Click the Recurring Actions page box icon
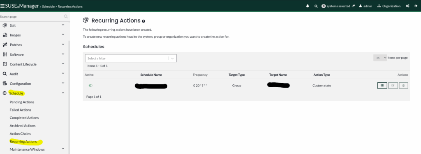 point(86,20)
